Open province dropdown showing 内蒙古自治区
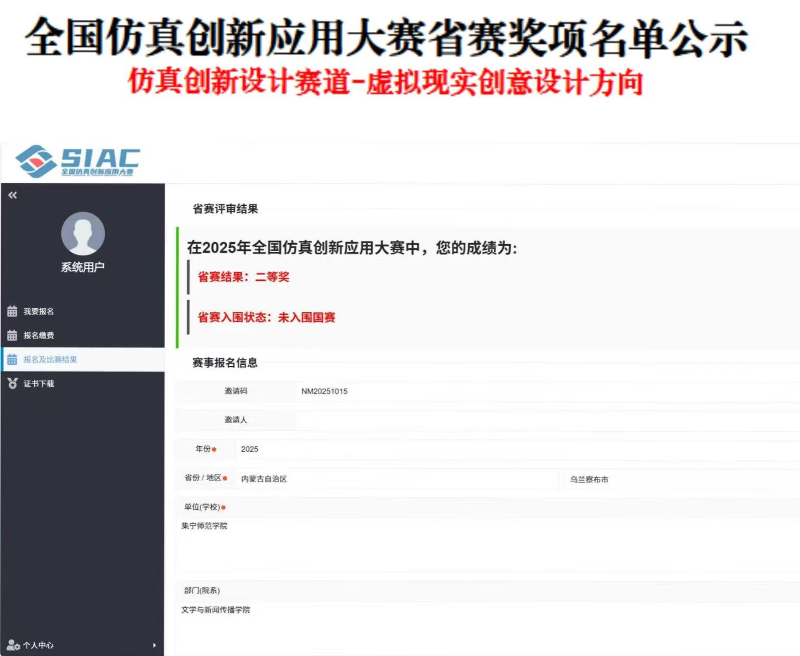Screen dimensions: 800x656 pos(395,479)
